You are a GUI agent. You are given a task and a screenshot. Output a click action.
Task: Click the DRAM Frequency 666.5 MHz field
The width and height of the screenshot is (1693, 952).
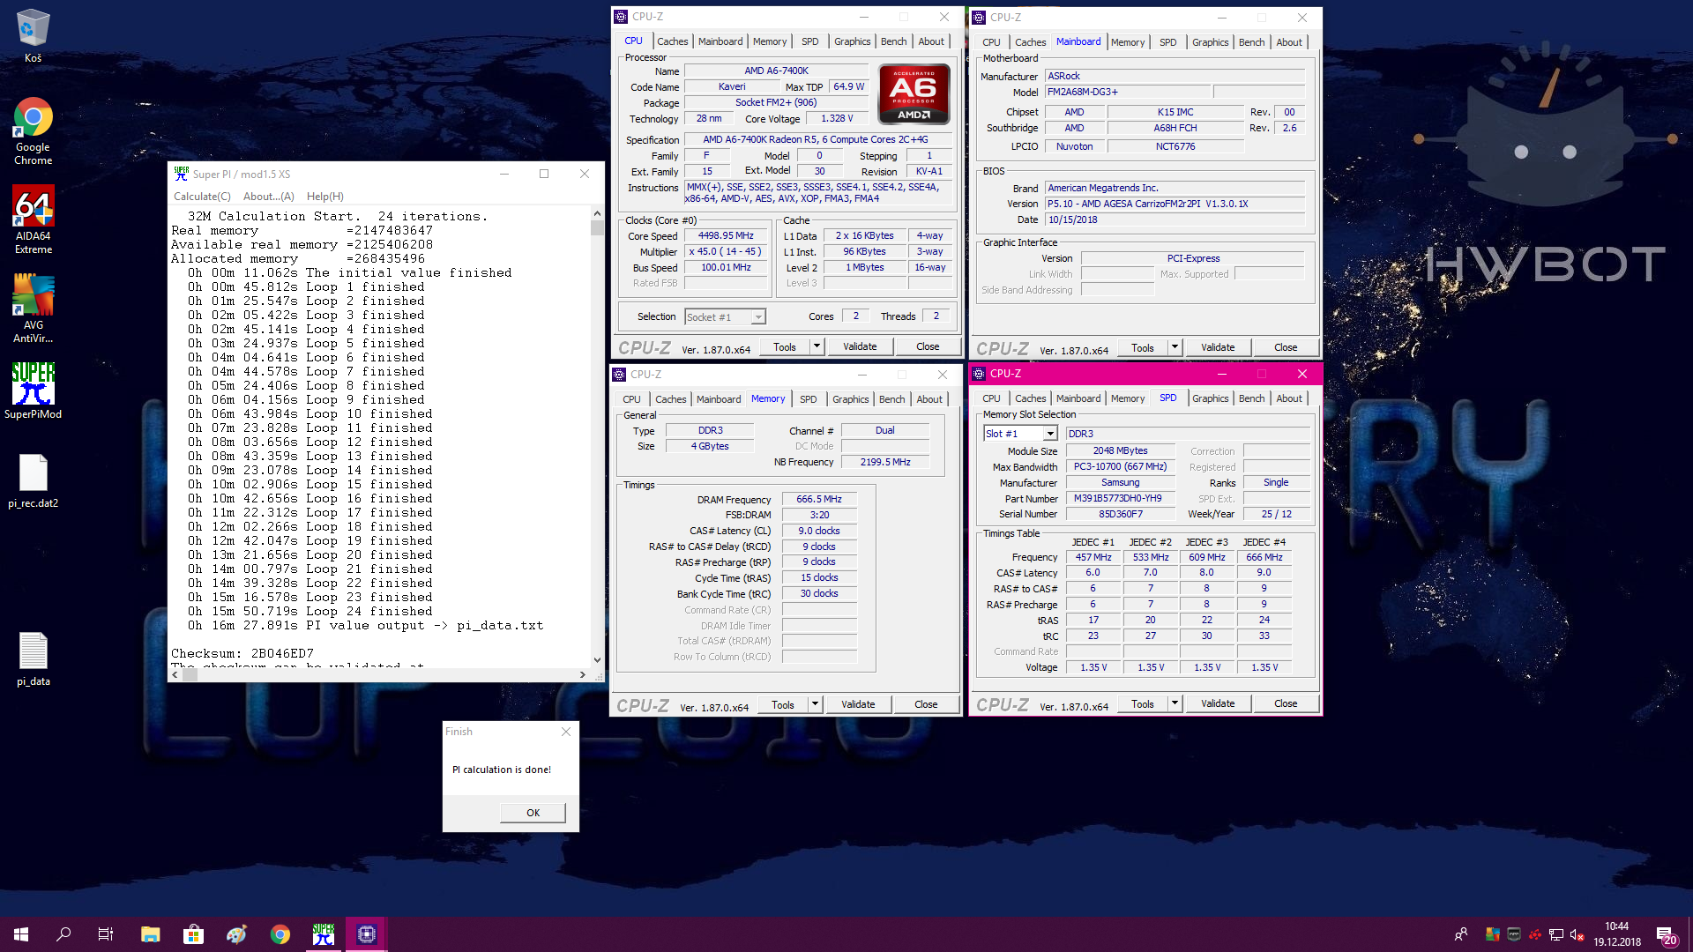pyautogui.click(x=819, y=499)
